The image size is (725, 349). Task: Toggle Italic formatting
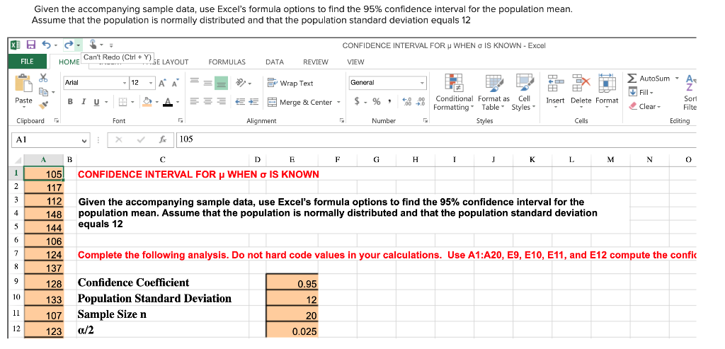point(83,102)
